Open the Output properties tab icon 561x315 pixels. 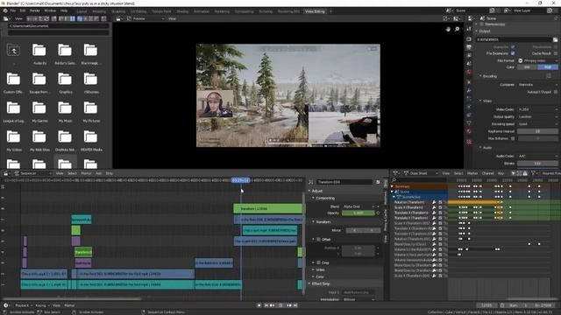469,47
